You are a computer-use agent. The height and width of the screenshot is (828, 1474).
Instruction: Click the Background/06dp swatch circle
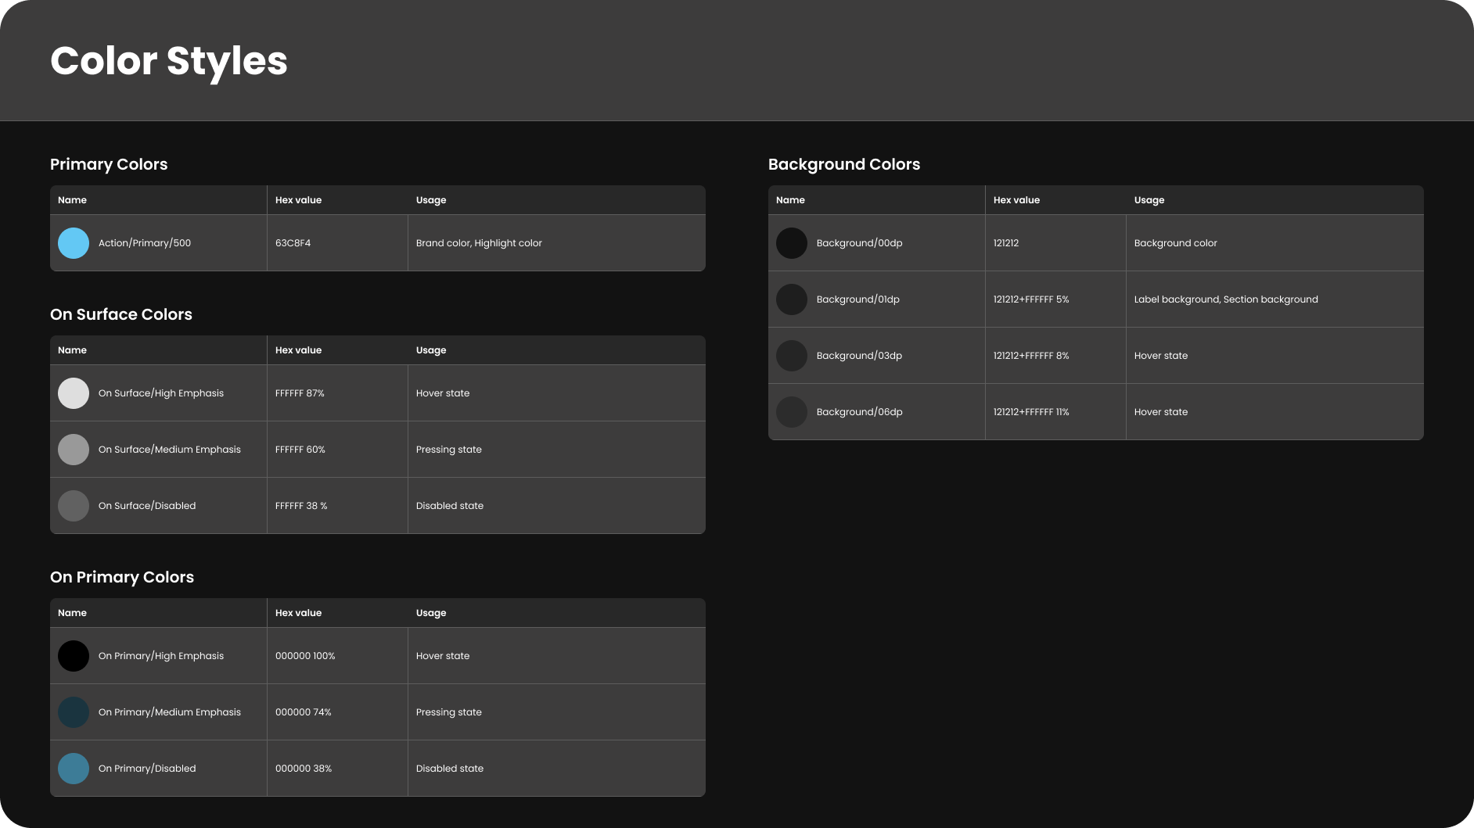click(x=792, y=412)
